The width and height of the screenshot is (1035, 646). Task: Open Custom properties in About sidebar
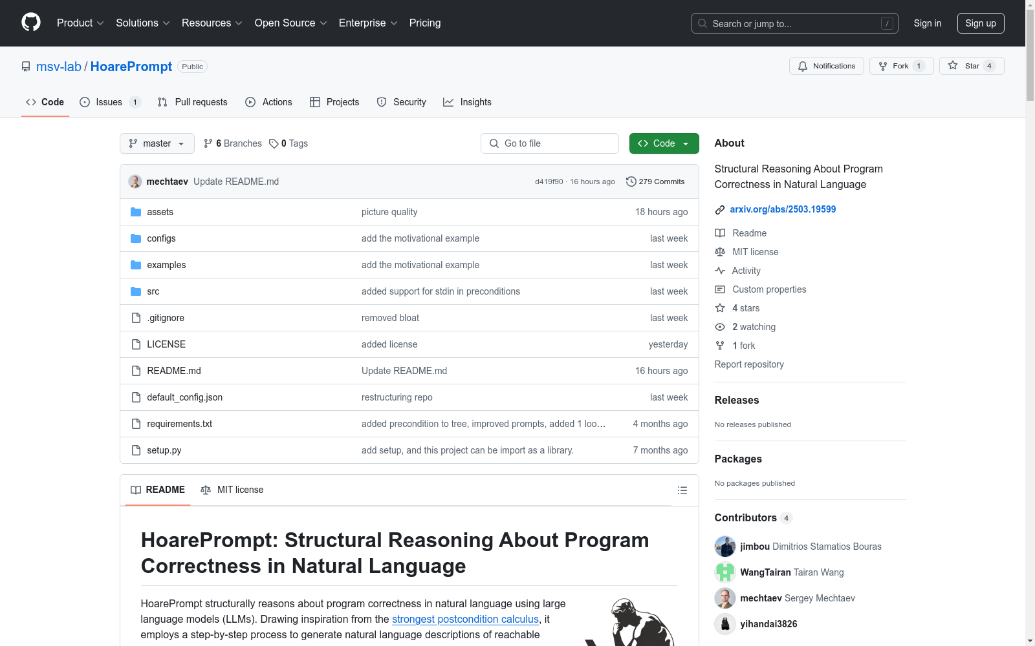(x=769, y=289)
